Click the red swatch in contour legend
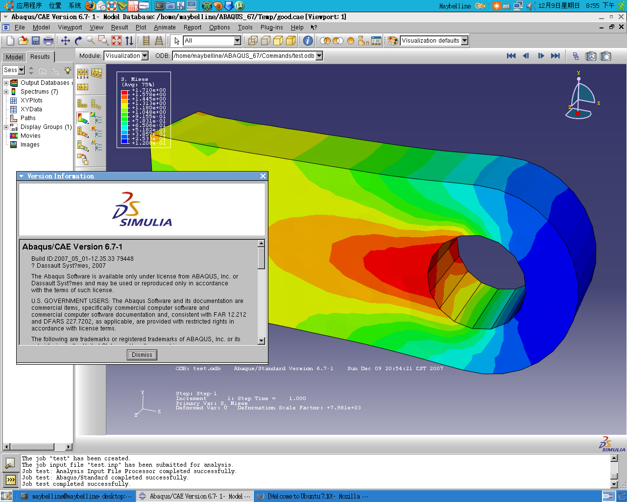This screenshot has width=627, height=502. [124, 93]
